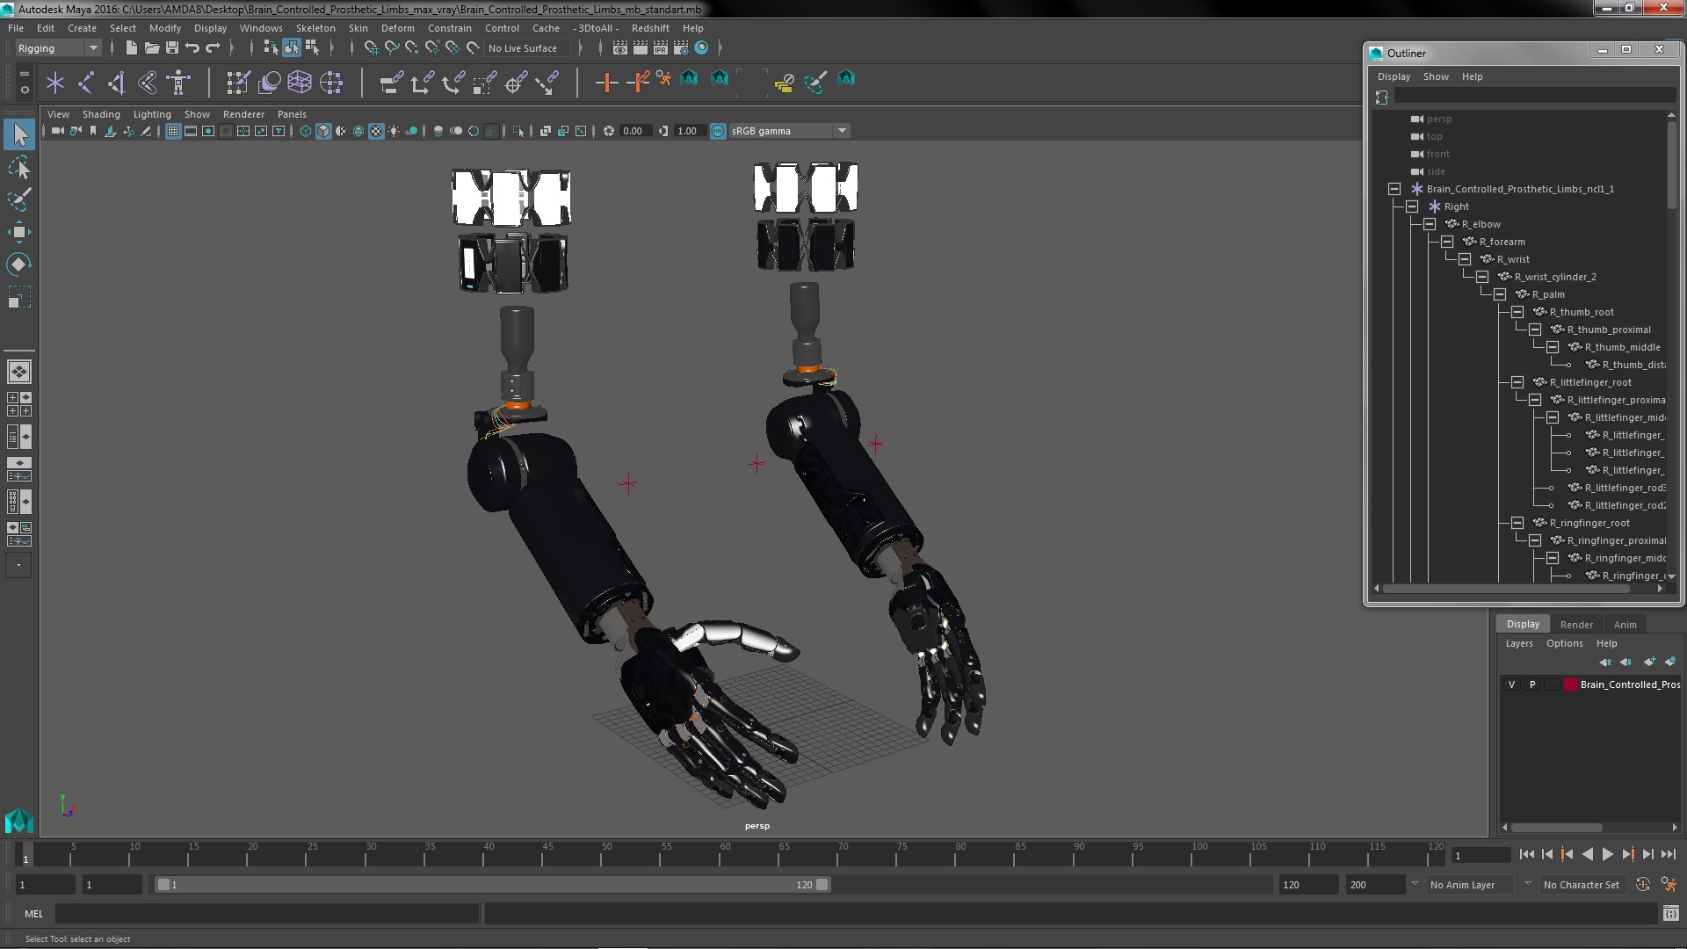Click the Auto keyframe toggle icon
This screenshot has width=1687, height=949.
coord(1642,885)
